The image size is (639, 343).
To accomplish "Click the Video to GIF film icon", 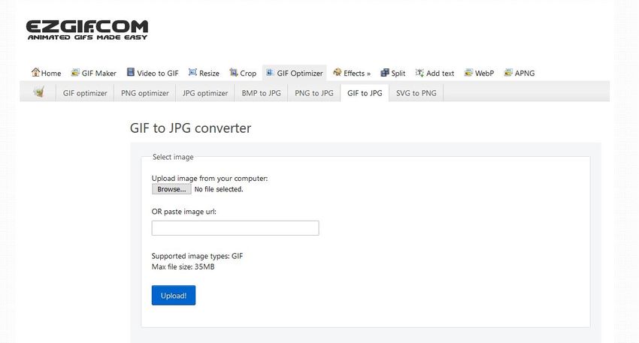I will (x=131, y=73).
